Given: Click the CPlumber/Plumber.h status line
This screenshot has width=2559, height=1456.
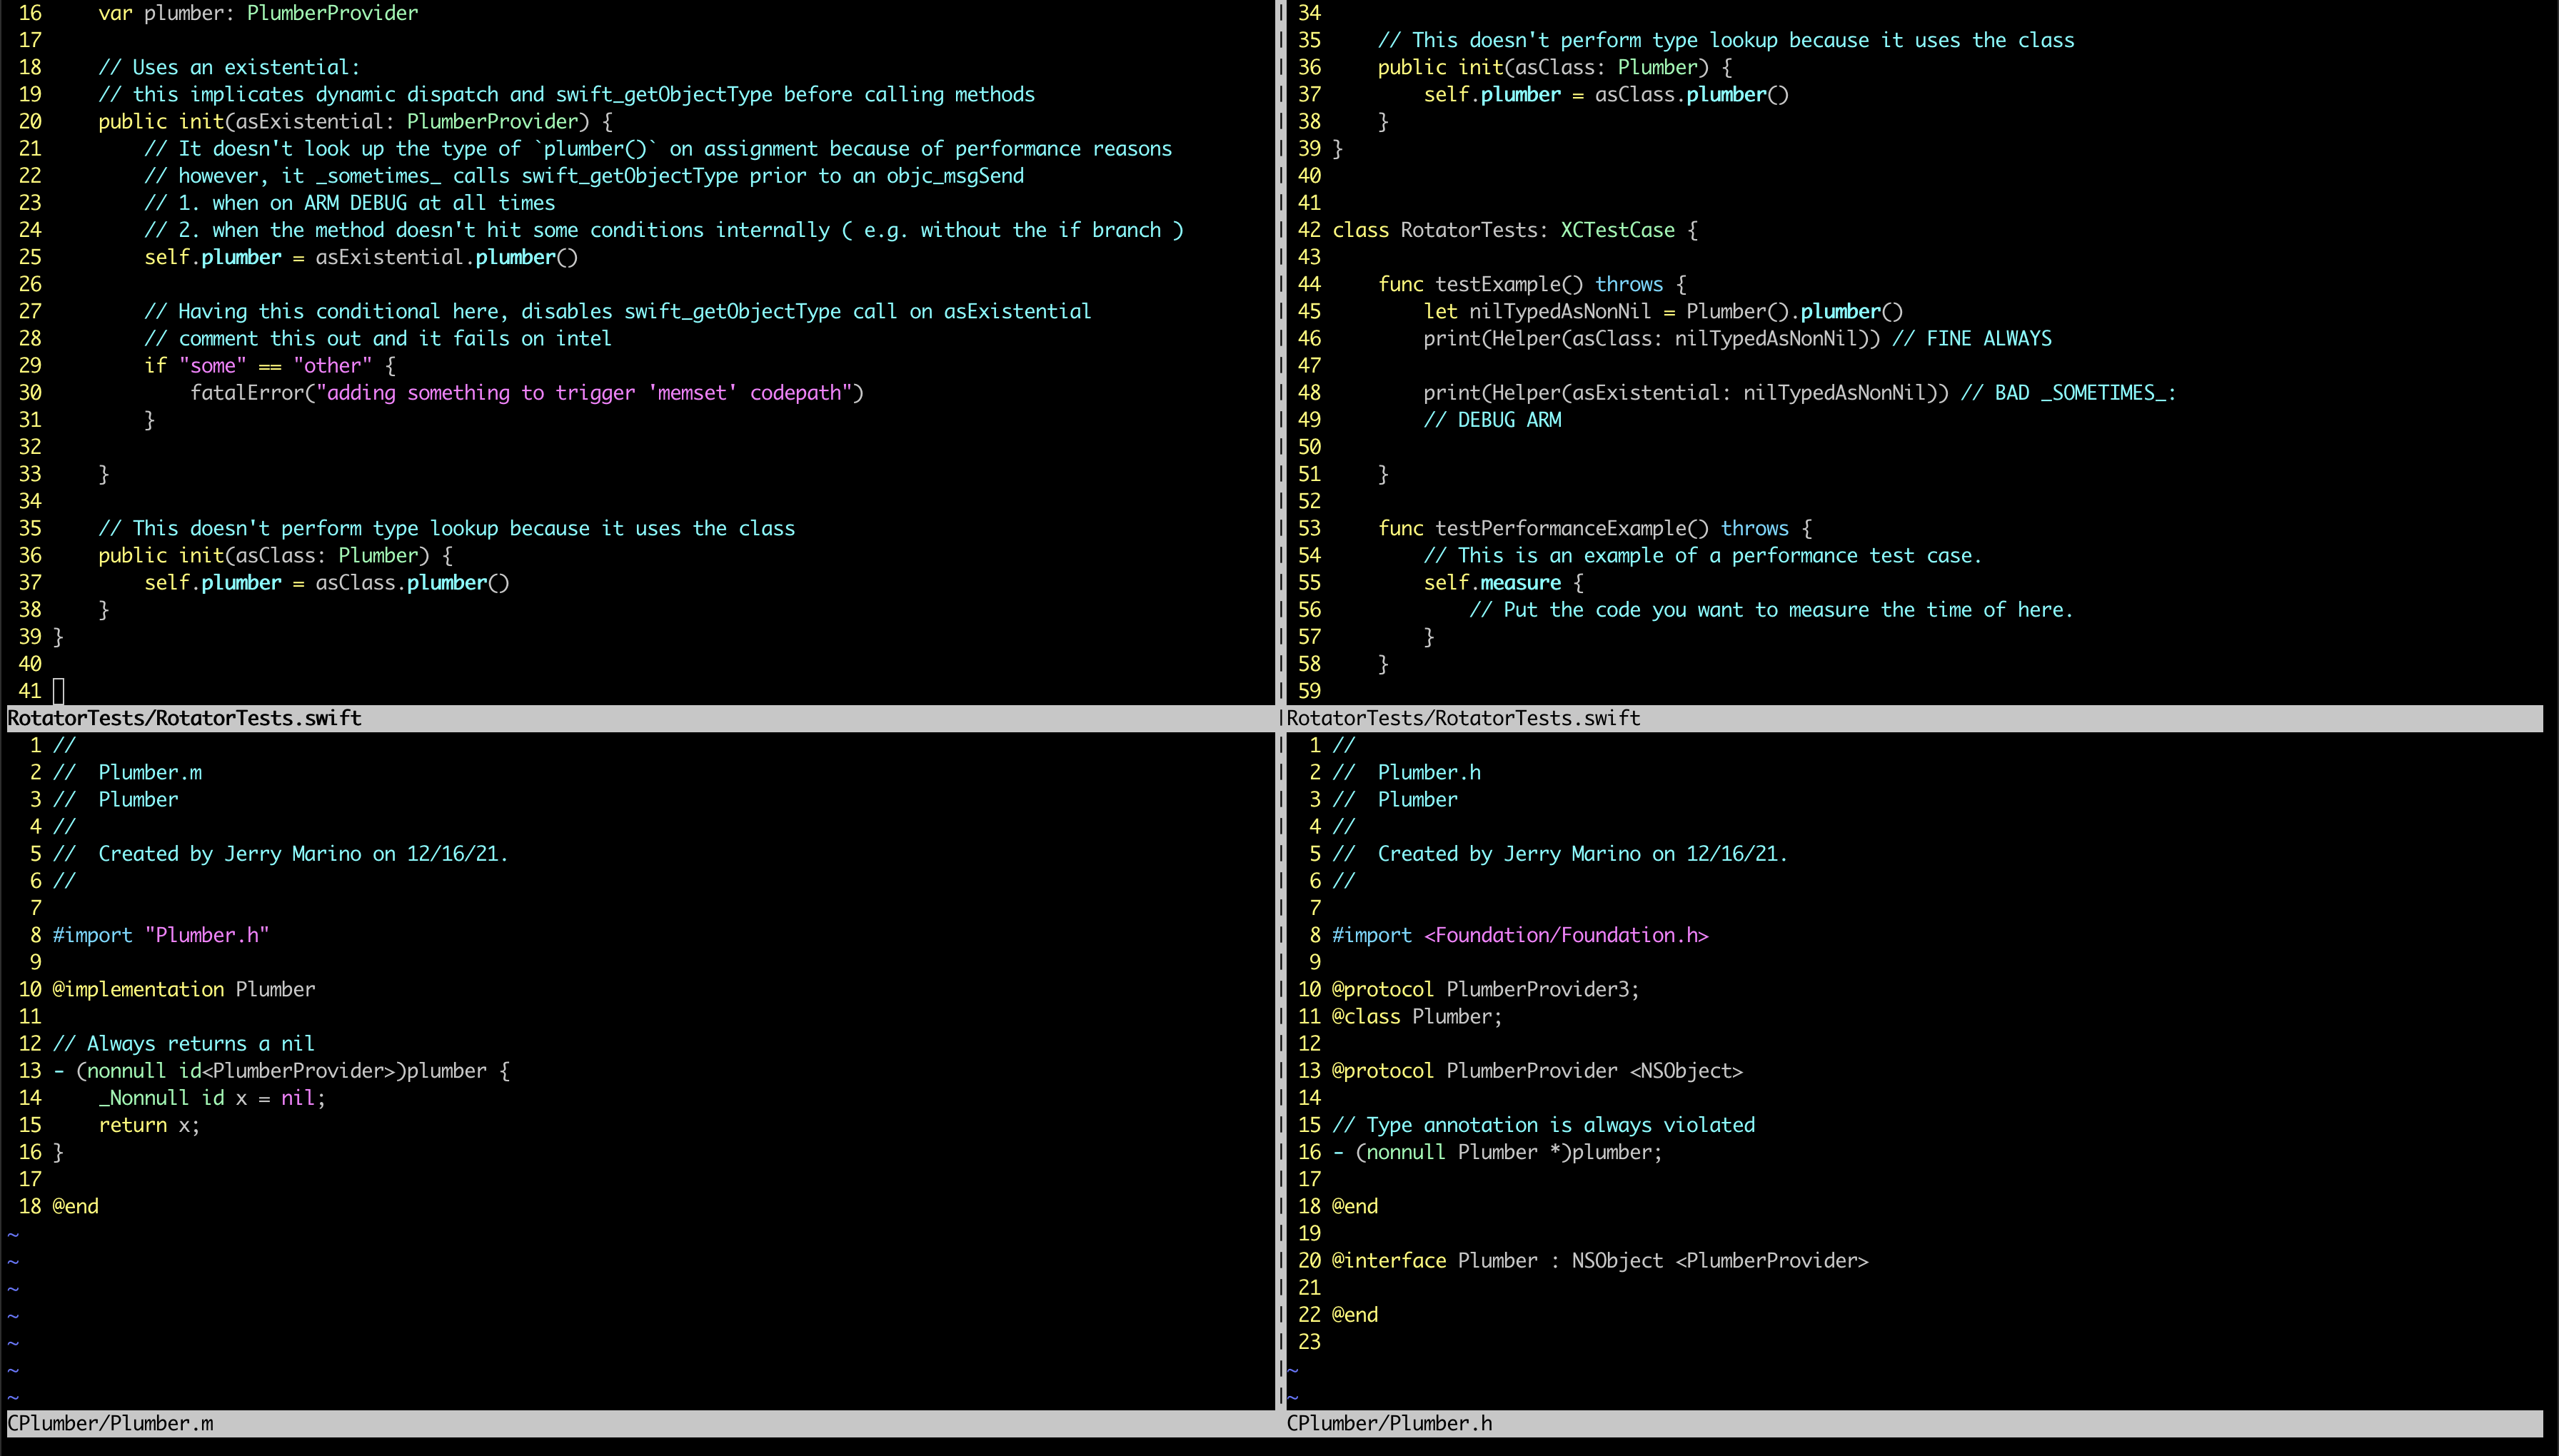Looking at the screenshot, I should tap(1389, 1423).
